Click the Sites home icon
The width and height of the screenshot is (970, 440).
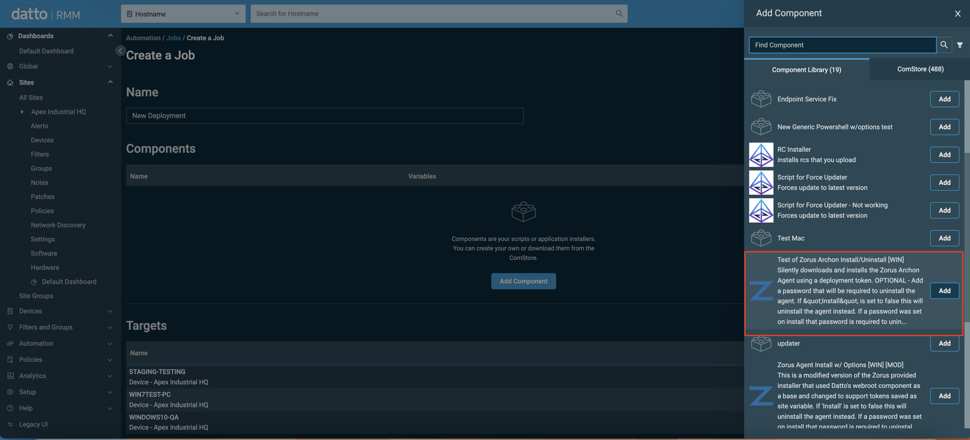click(10, 82)
